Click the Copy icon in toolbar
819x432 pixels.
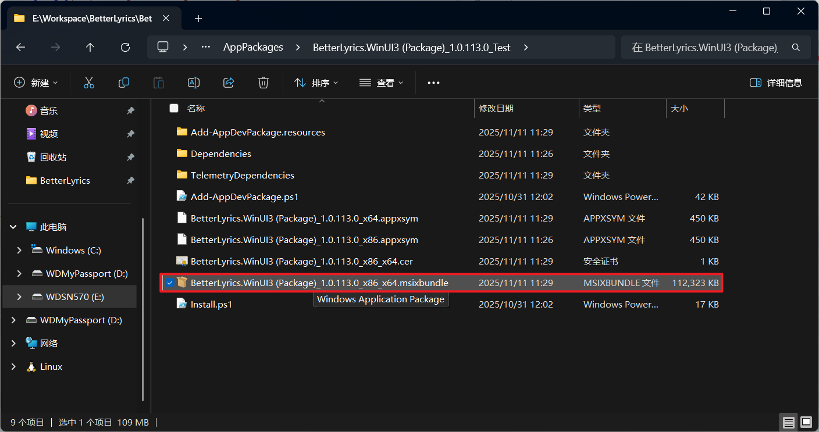(124, 83)
